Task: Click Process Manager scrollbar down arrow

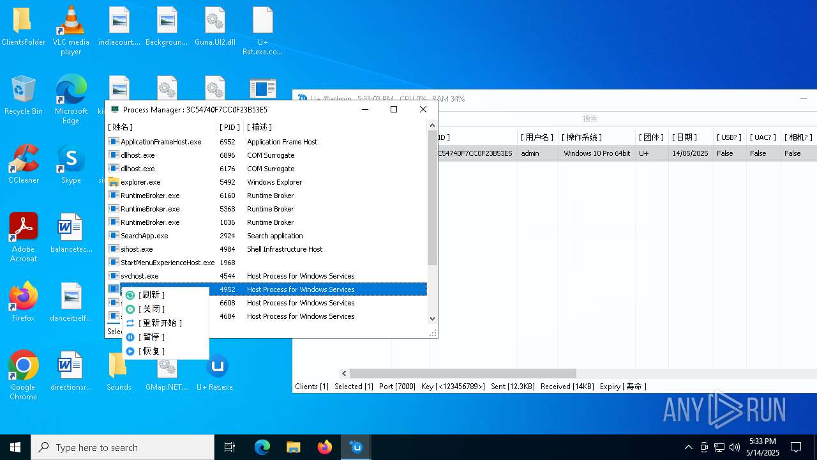Action: click(x=432, y=318)
